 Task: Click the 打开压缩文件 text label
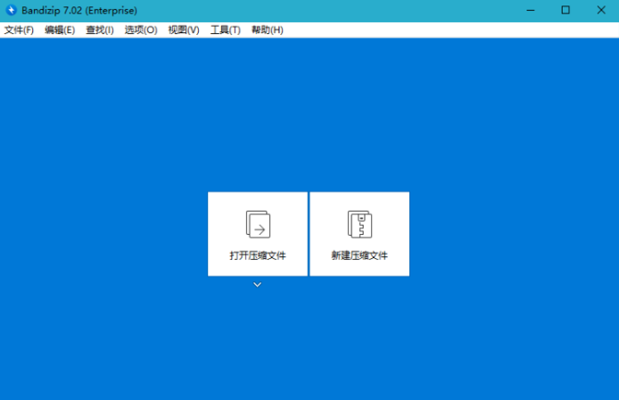(x=258, y=255)
